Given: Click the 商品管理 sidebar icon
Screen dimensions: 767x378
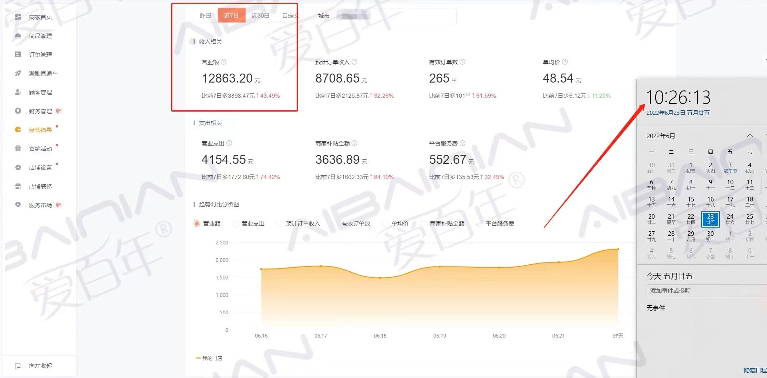Looking at the screenshot, I should coord(18,36).
